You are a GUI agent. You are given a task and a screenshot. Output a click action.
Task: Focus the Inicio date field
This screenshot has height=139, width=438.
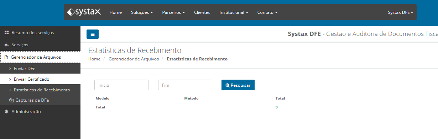click(x=121, y=85)
